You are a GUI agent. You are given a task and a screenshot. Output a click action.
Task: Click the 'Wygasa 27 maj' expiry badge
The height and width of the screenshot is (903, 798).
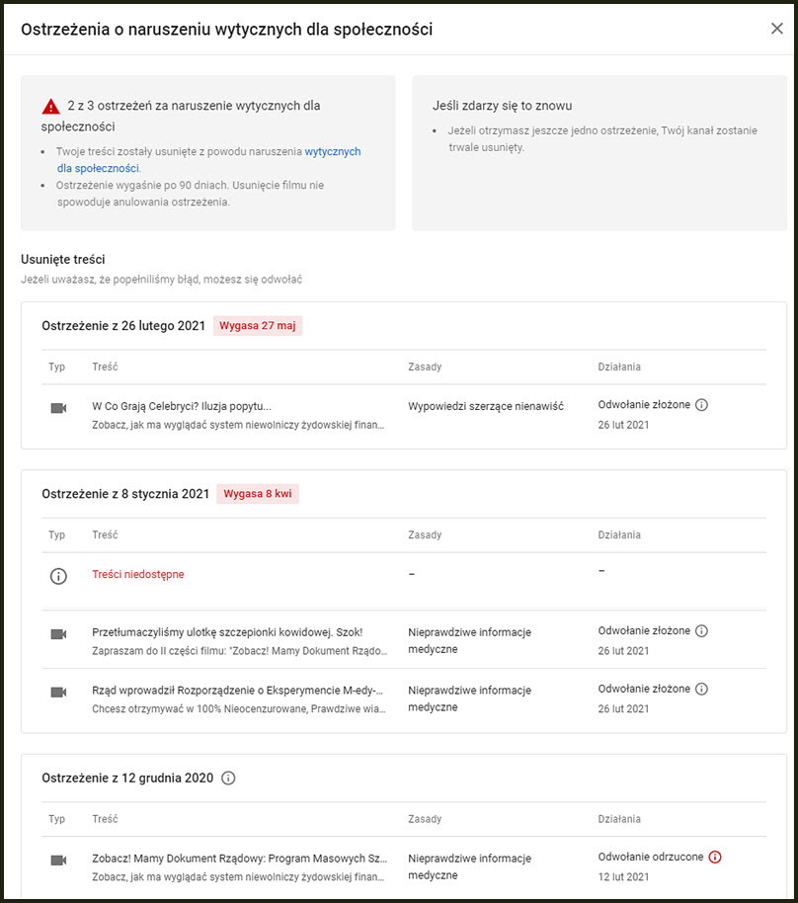click(258, 326)
